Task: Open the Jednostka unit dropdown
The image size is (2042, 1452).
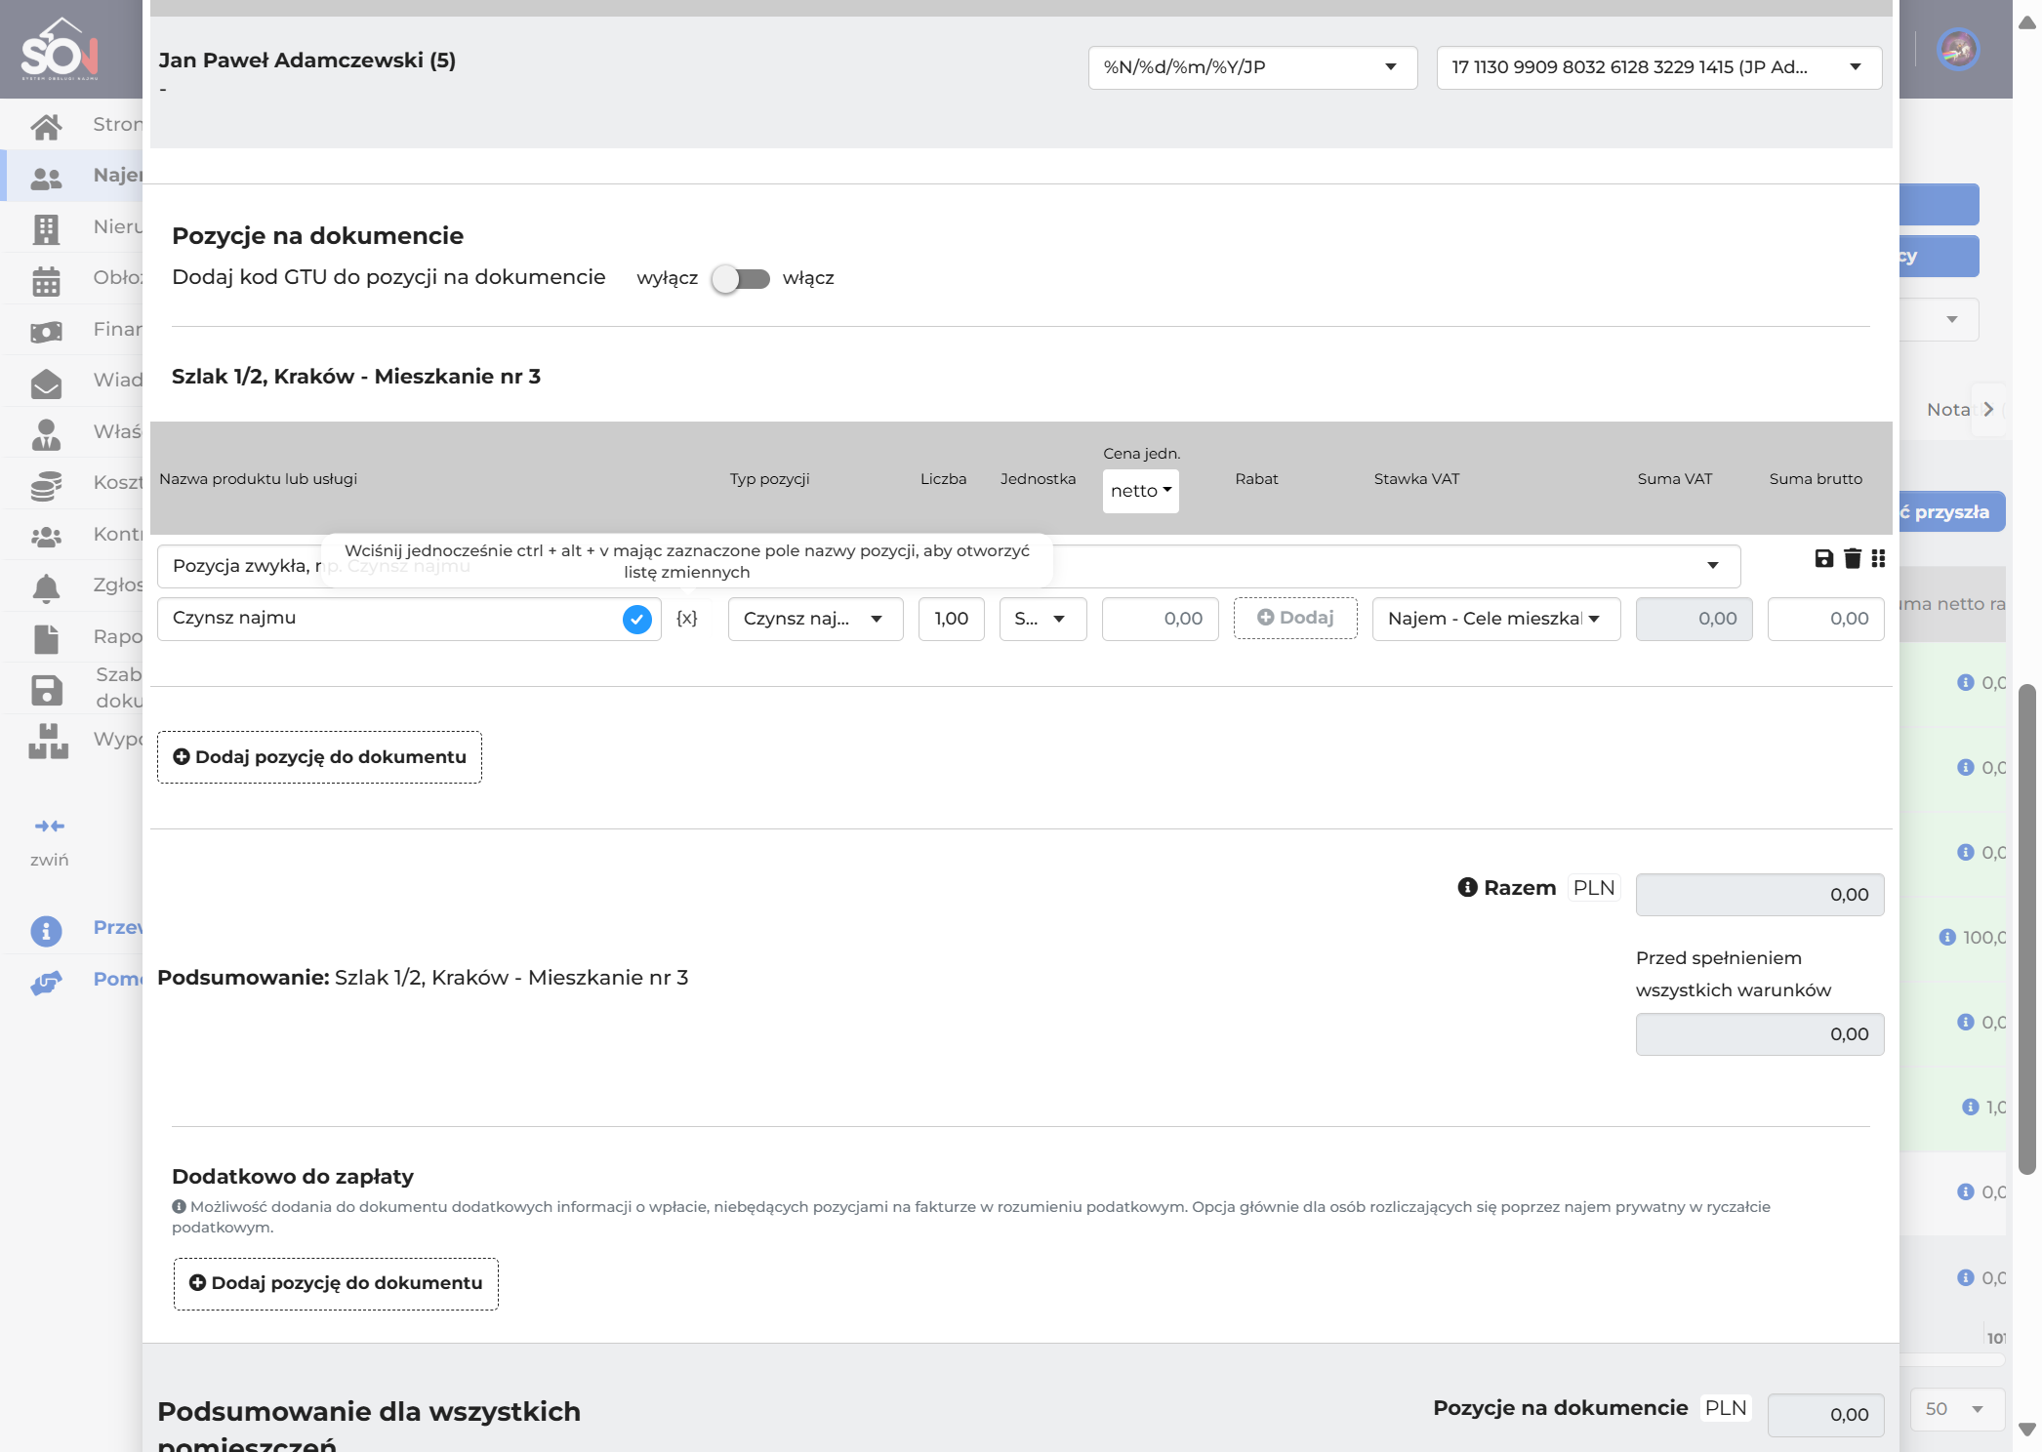Action: [x=1042, y=619]
